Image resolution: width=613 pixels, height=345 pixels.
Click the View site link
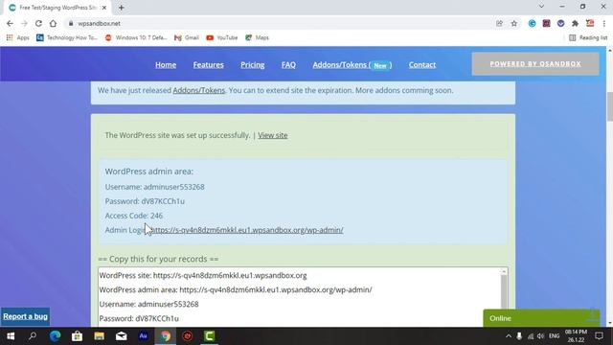[x=272, y=135]
